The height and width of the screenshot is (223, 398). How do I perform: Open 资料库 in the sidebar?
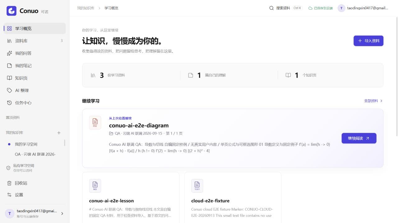pos(35,41)
